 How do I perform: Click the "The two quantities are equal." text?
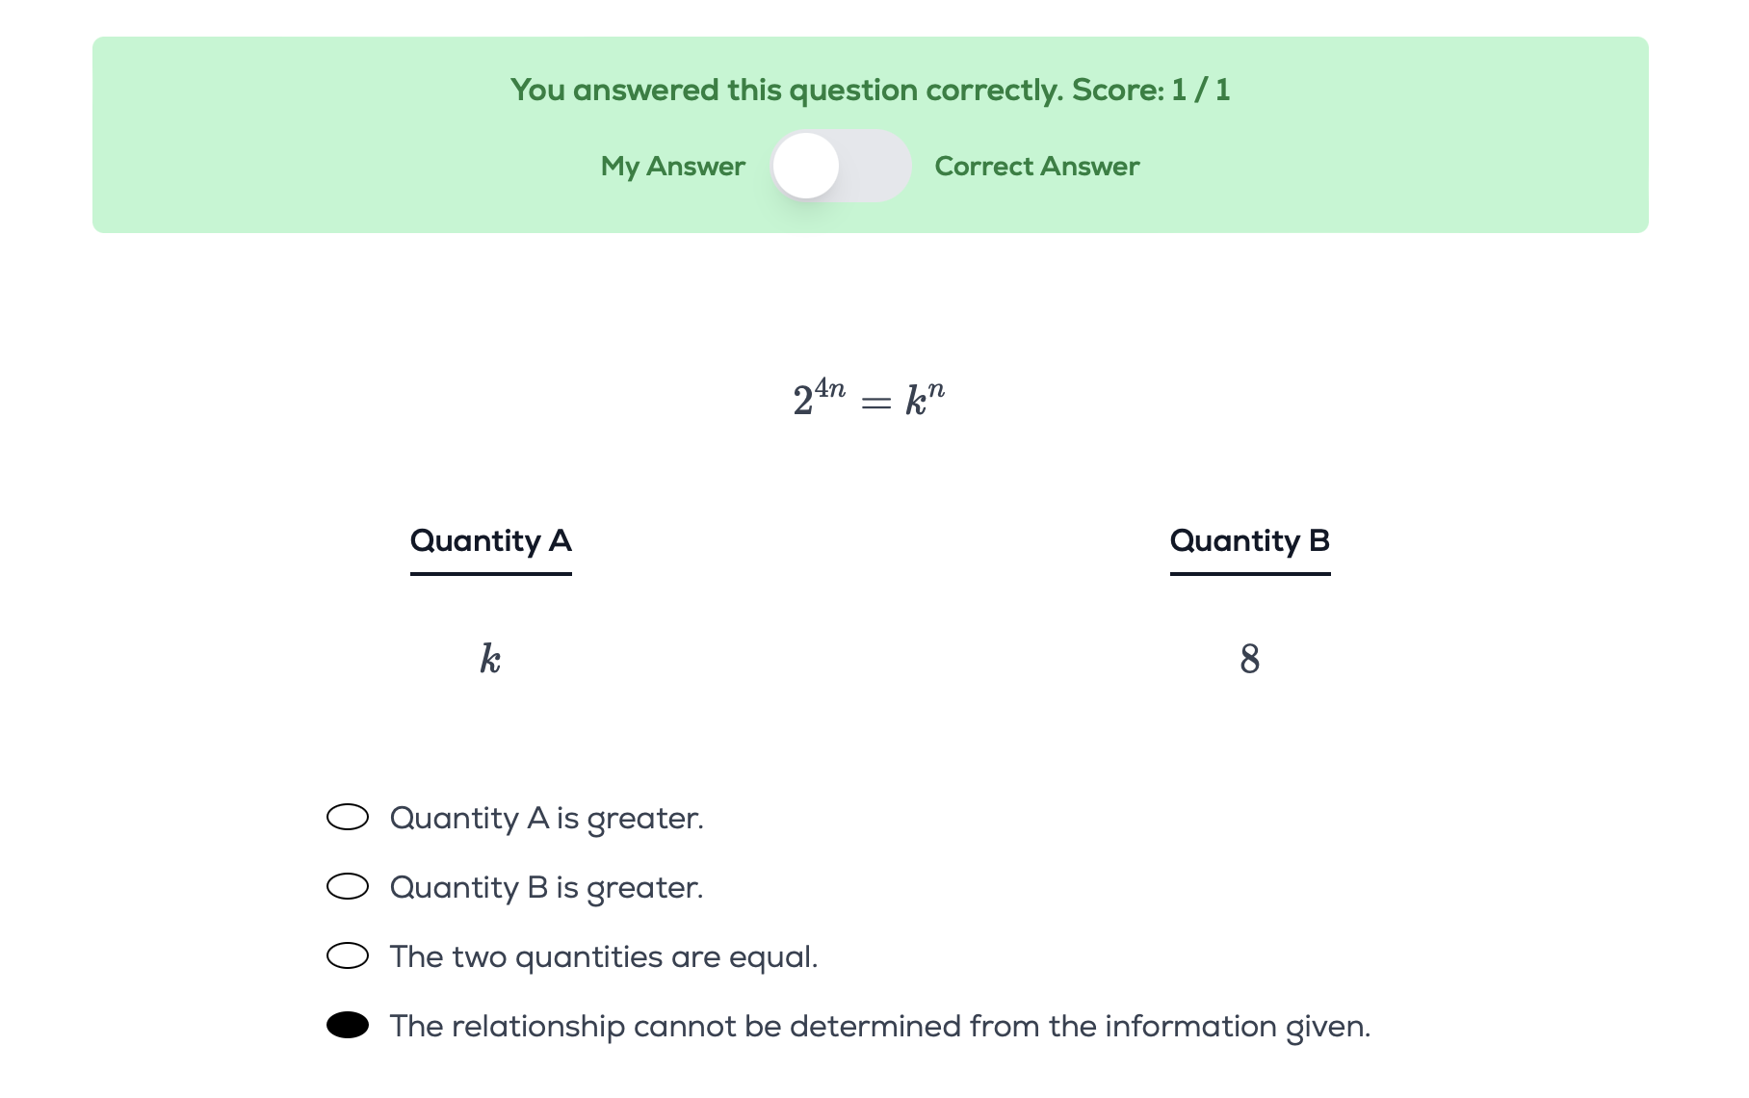point(603,956)
